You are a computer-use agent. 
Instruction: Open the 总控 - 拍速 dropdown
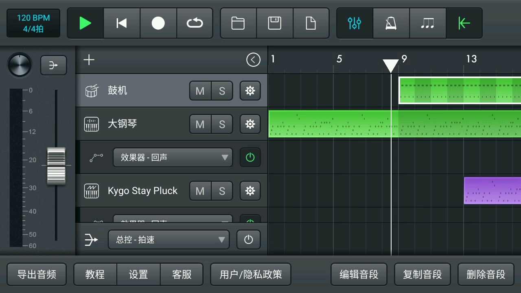click(x=169, y=240)
